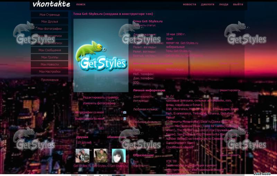The height and width of the screenshot is (176, 277).
Task: Click the Образование section header
Action: 143,155
